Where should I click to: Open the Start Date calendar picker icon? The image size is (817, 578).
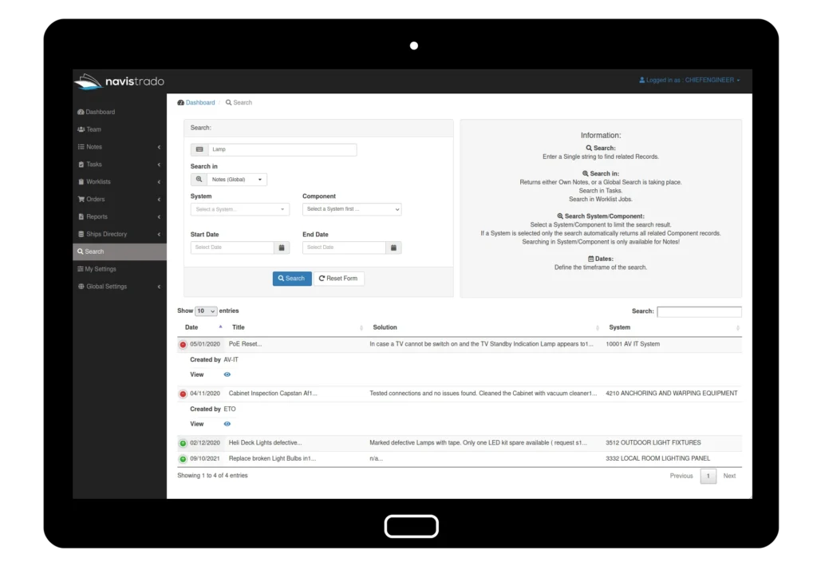(x=282, y=247)
